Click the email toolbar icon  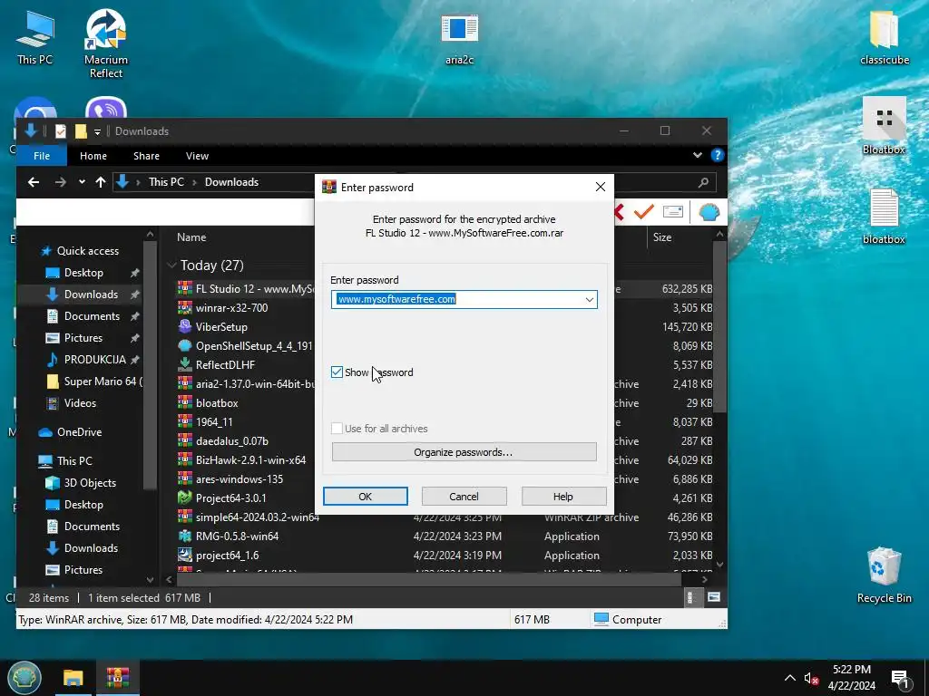click(673, 212)
